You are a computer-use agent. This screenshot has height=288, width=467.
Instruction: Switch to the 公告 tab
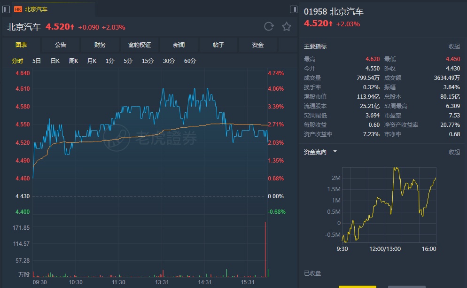(x=61, y=45)
